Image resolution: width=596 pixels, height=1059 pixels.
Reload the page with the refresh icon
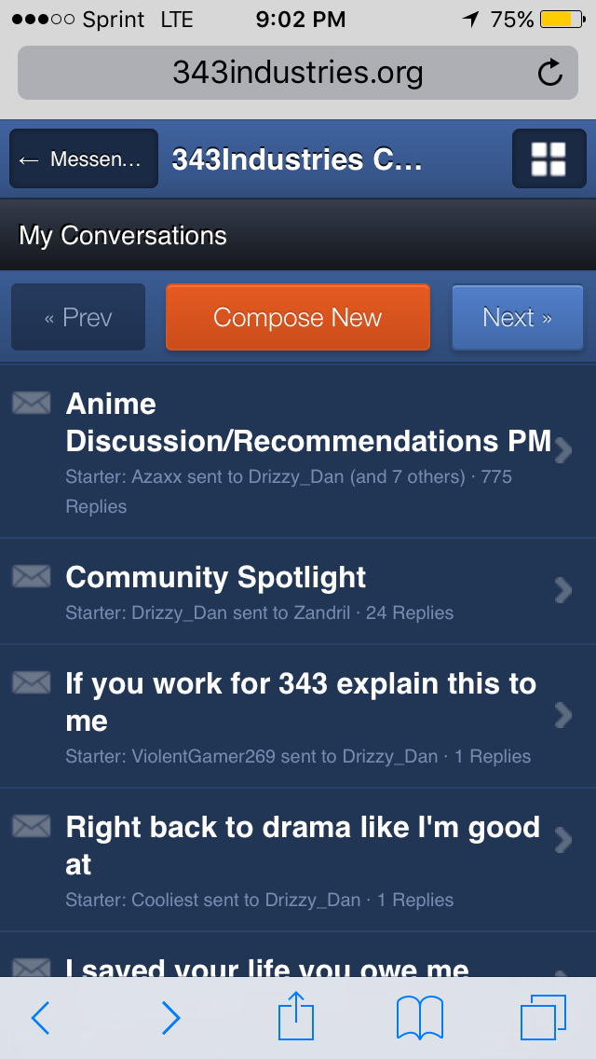550,73
